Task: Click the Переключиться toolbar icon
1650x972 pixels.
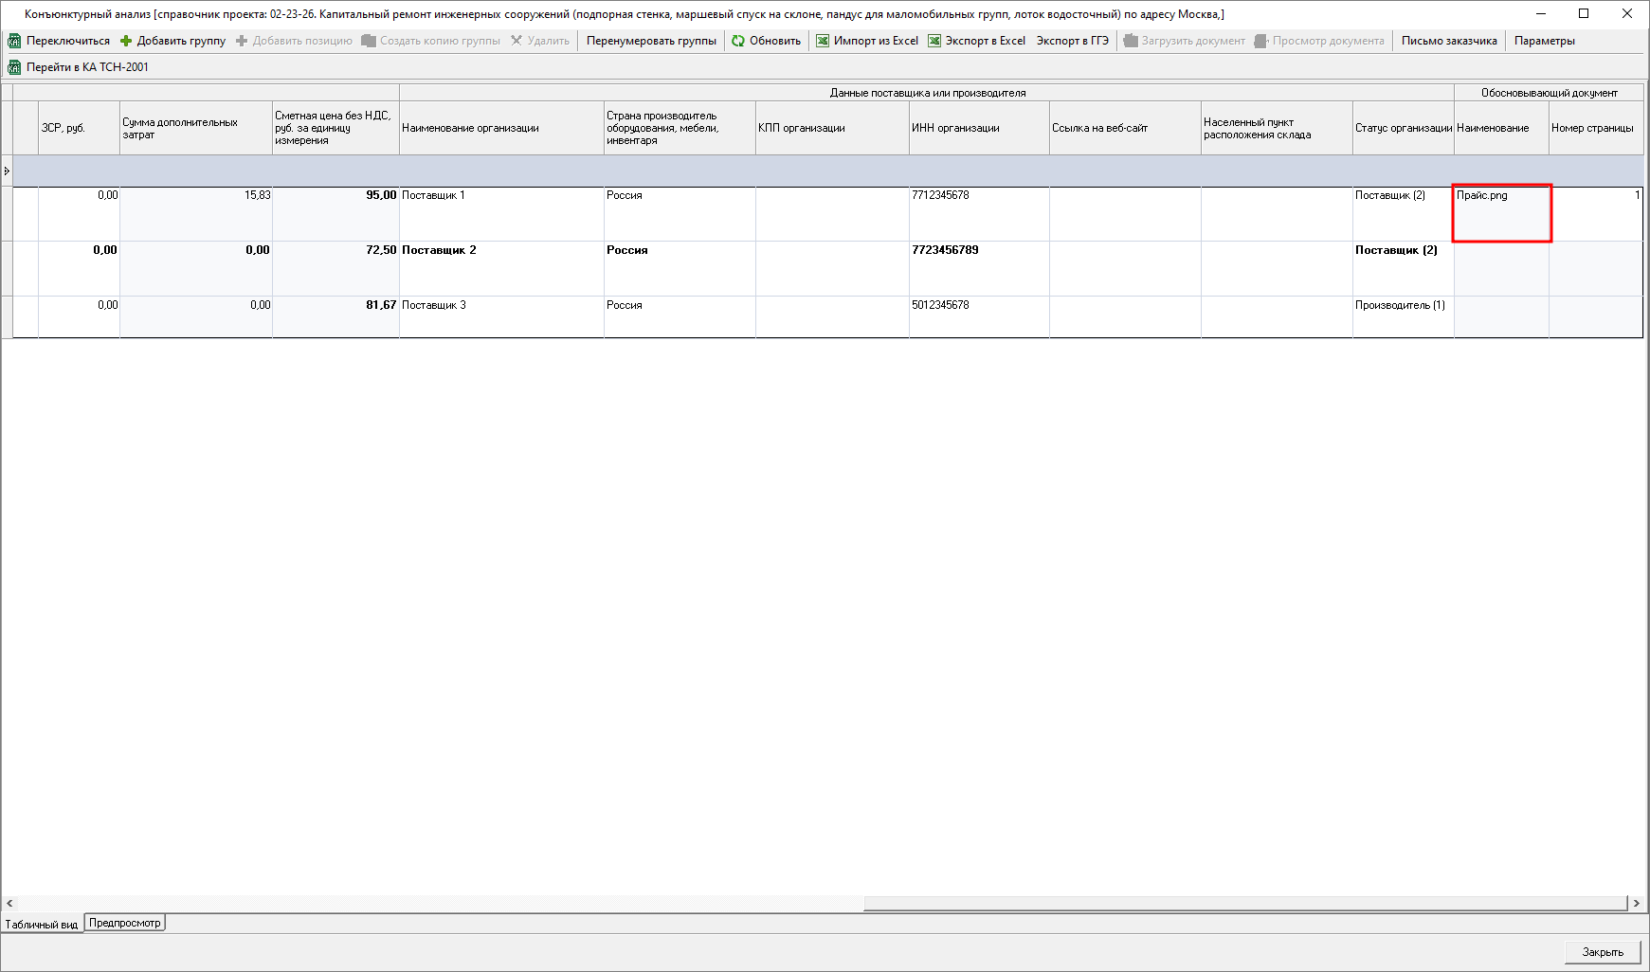Action: tap(14, 41)
